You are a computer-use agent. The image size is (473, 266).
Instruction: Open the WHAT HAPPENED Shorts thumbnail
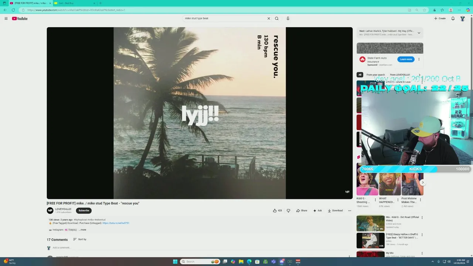click(390, 184)
